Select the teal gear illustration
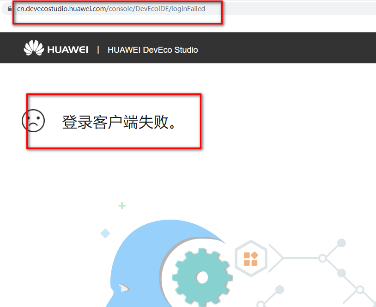This screenshot has height=307, width=376. (202, 277)
